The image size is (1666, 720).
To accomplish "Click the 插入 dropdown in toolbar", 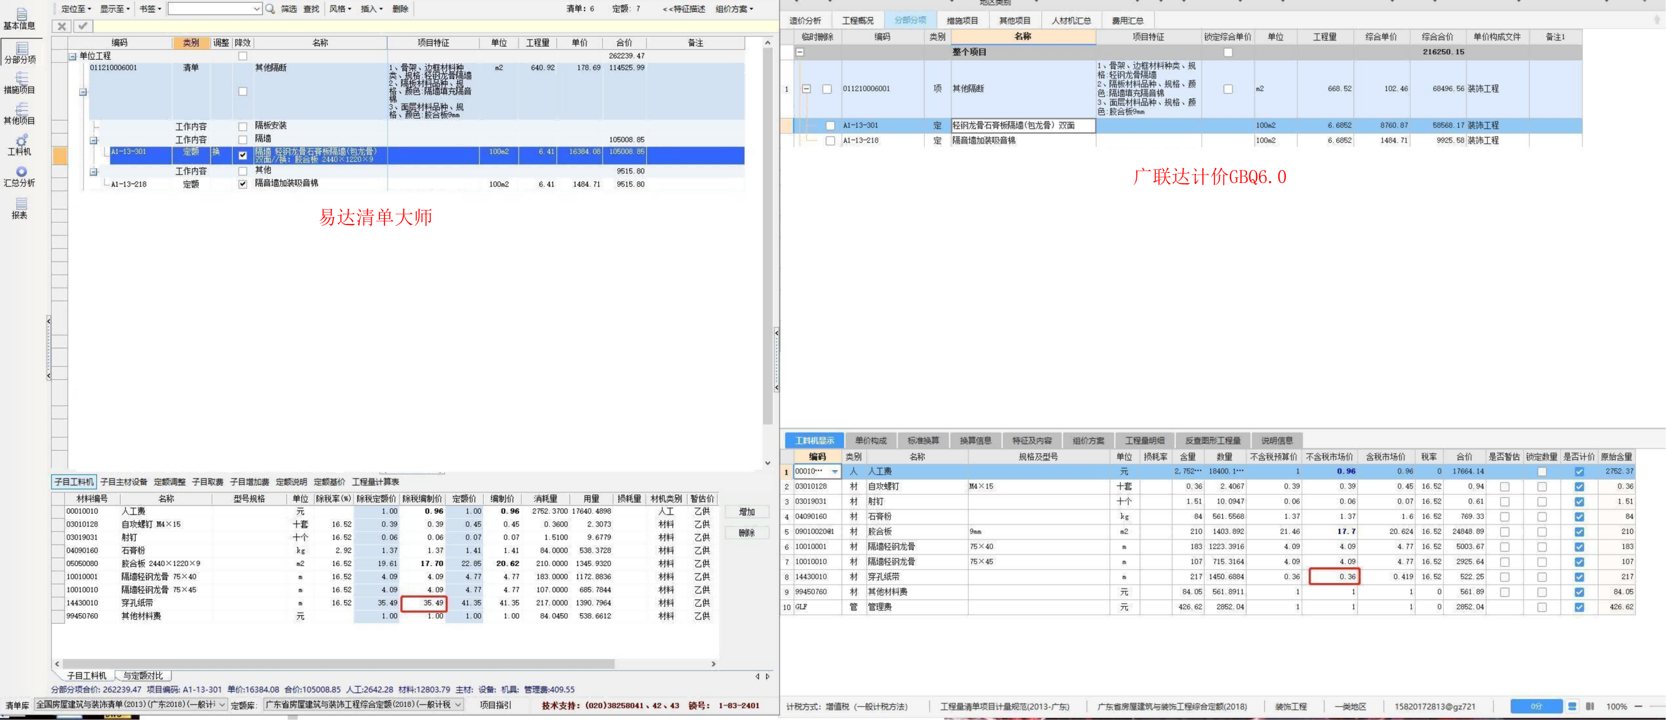I will (x=371, y=9).
